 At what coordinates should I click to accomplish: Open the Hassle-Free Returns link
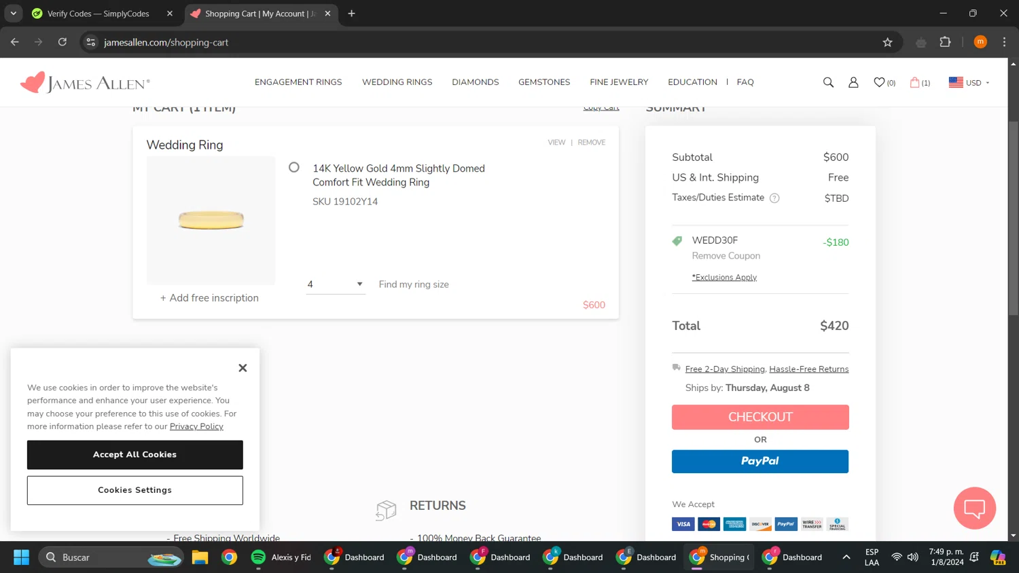pyautogui.click(x=808, y=369)
